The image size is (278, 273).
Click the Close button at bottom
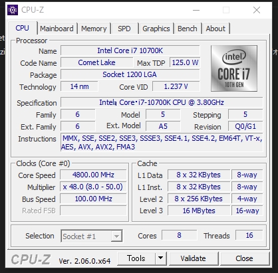[x=244, y=258]
